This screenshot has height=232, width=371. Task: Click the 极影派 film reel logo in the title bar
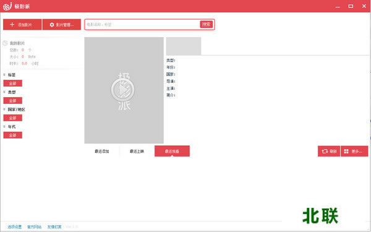point(7,6)
